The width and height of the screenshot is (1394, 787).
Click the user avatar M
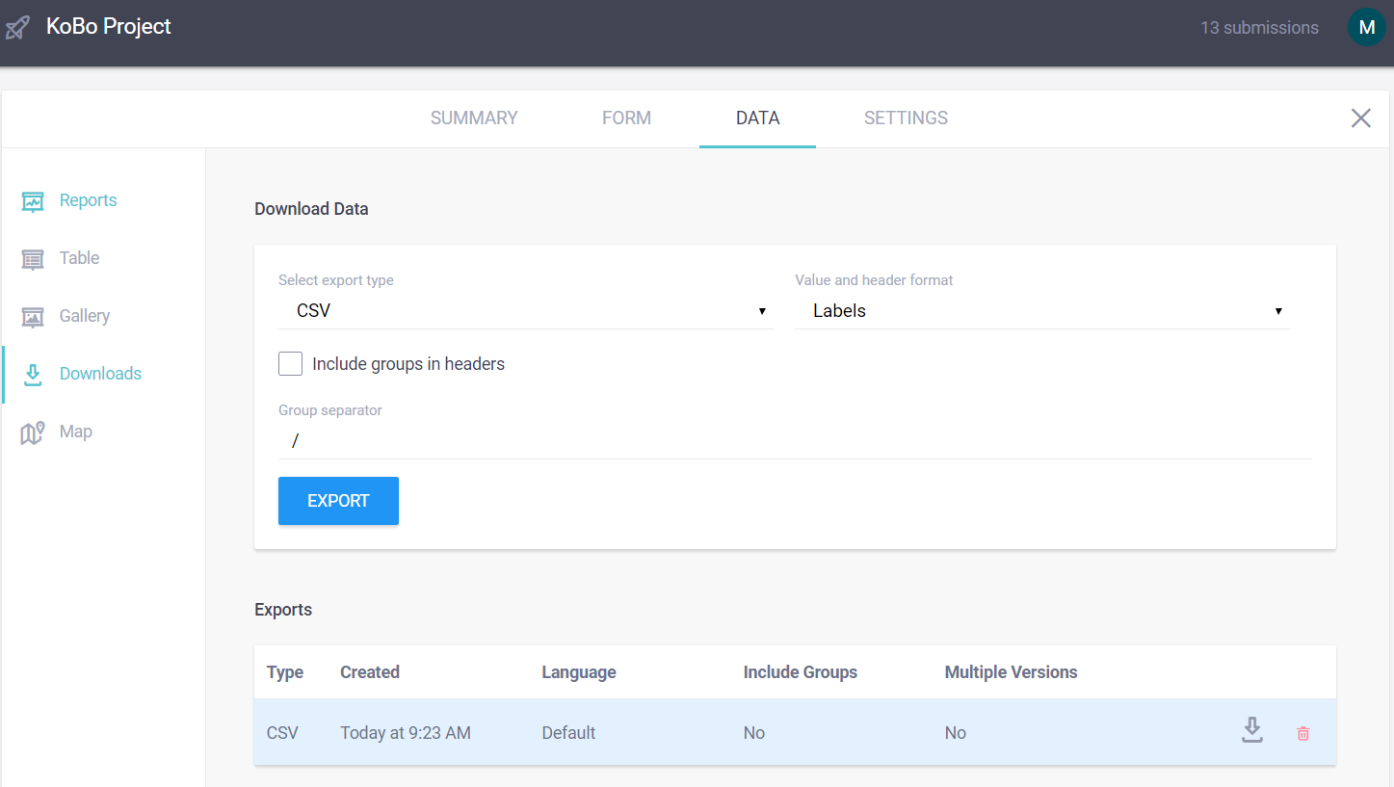(x=1365, y=27)
